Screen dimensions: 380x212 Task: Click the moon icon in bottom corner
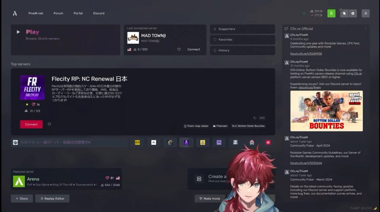(x=375, y=208)
